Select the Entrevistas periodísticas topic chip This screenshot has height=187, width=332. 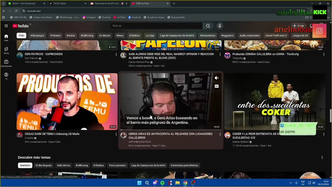coord(184,165)
